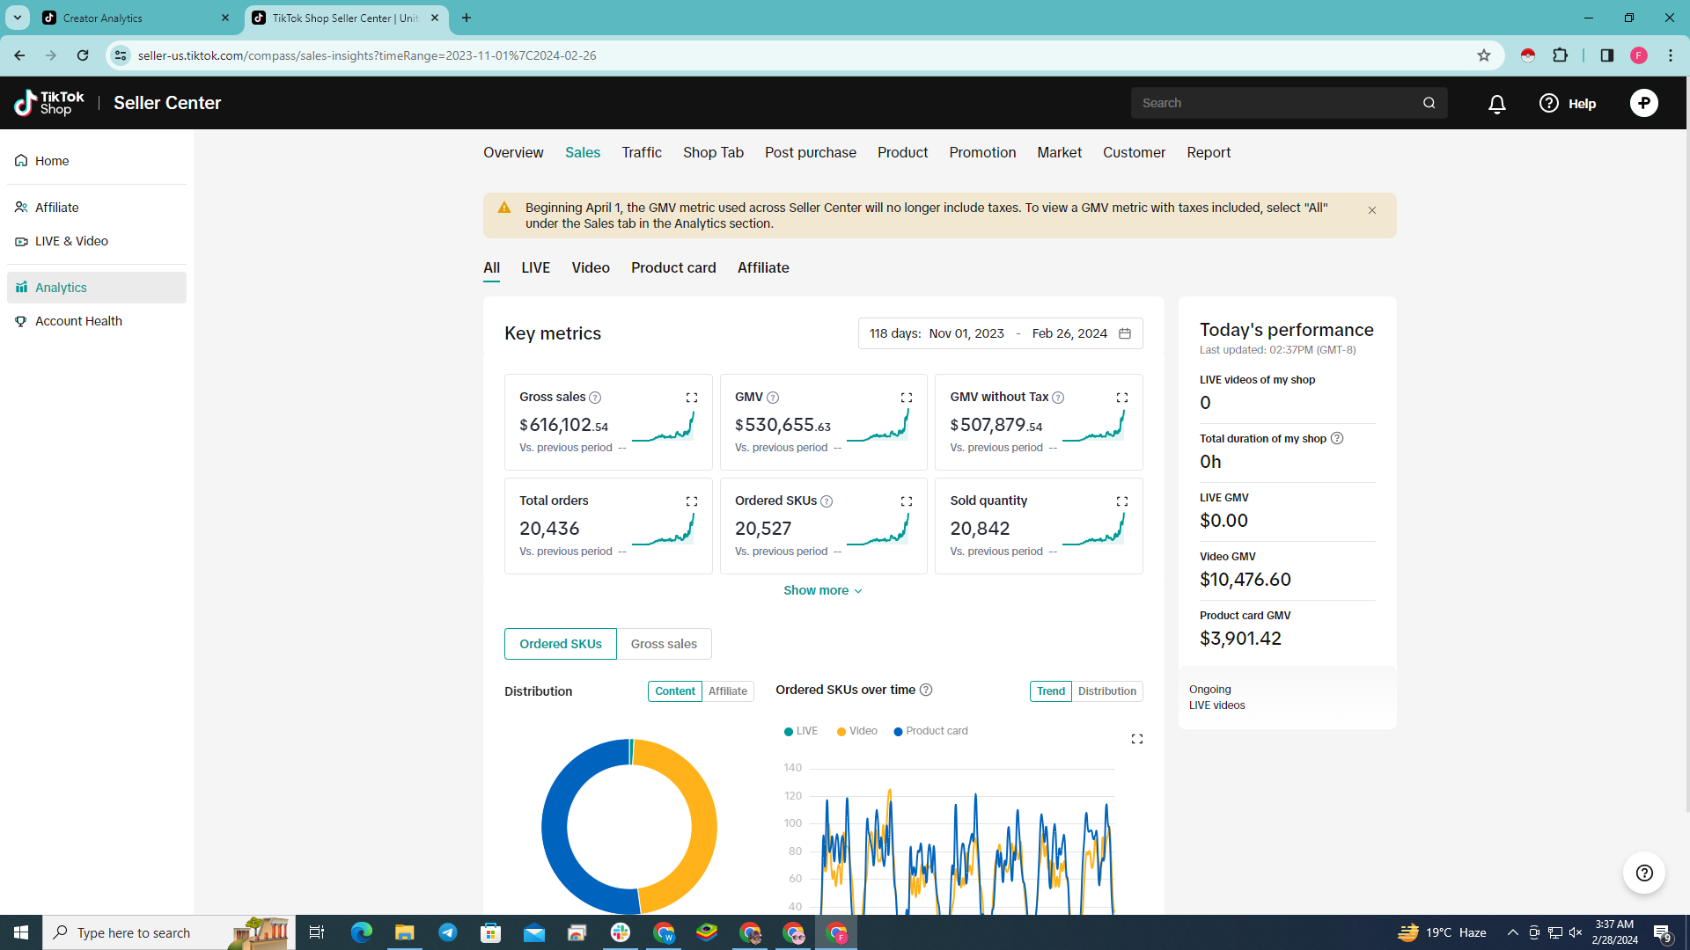
Task: Click info icon next to GMV without Tax
Action: click(1058, 398)
